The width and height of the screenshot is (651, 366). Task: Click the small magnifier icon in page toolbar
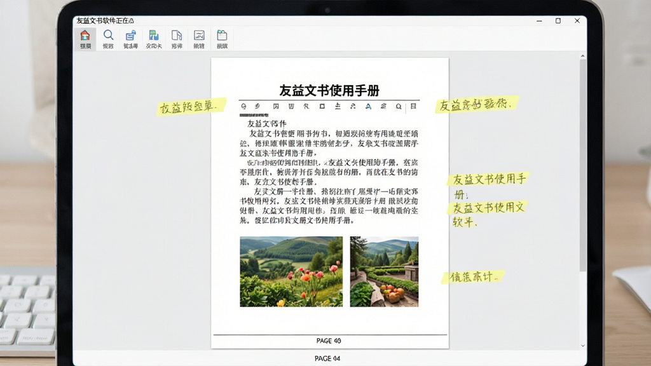point(399,106)
